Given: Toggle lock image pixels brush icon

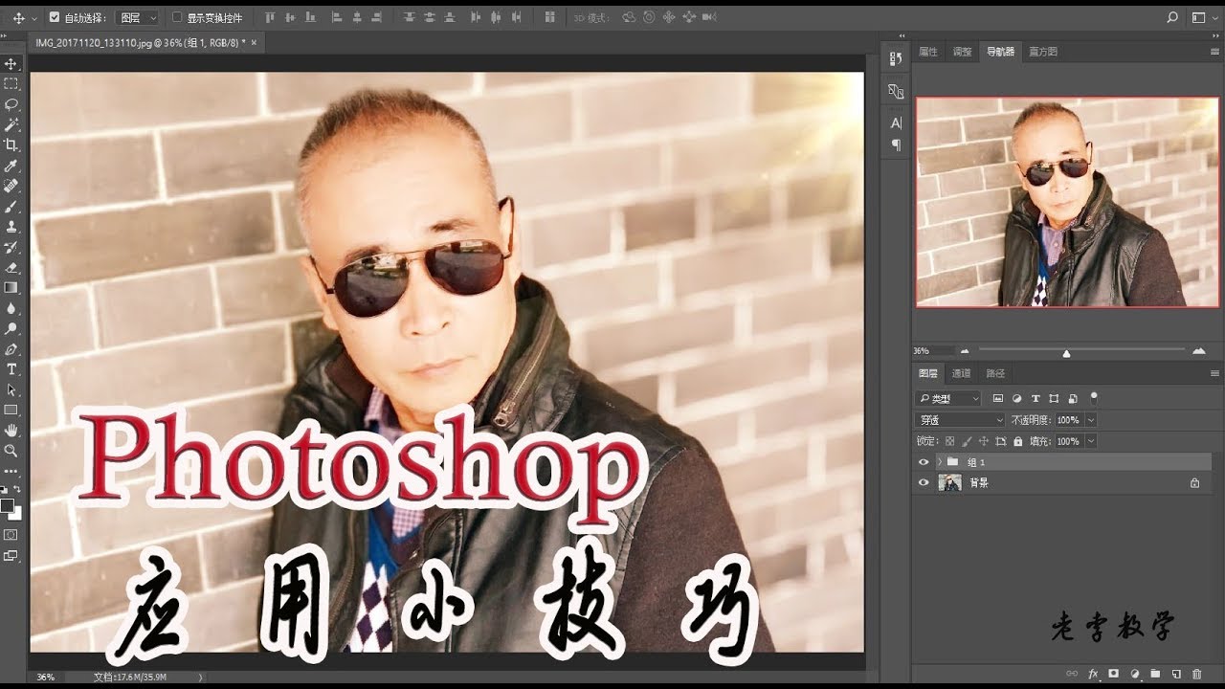Looking at the screenshot, I should point(967,441).
